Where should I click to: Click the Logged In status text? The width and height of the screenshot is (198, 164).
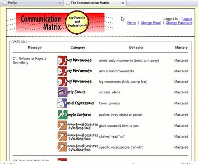171,19
